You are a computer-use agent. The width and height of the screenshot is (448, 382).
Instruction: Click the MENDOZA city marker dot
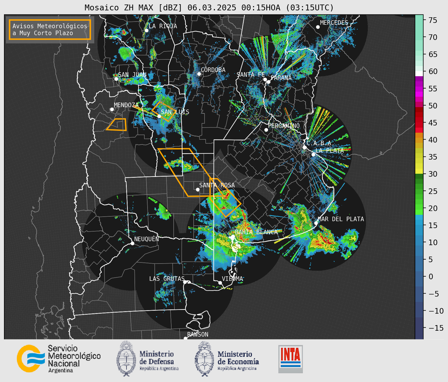112,109
